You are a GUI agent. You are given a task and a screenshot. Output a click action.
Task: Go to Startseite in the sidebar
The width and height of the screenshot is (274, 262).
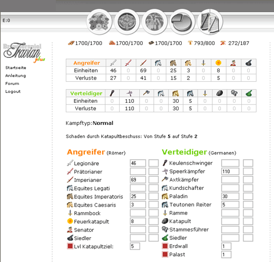[16, 67]
